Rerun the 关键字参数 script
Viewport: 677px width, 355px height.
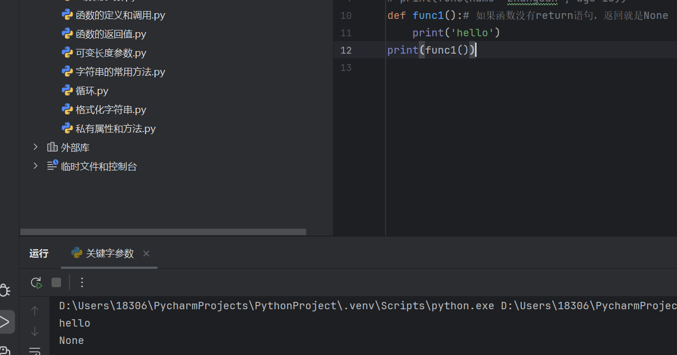click(36, 282)
